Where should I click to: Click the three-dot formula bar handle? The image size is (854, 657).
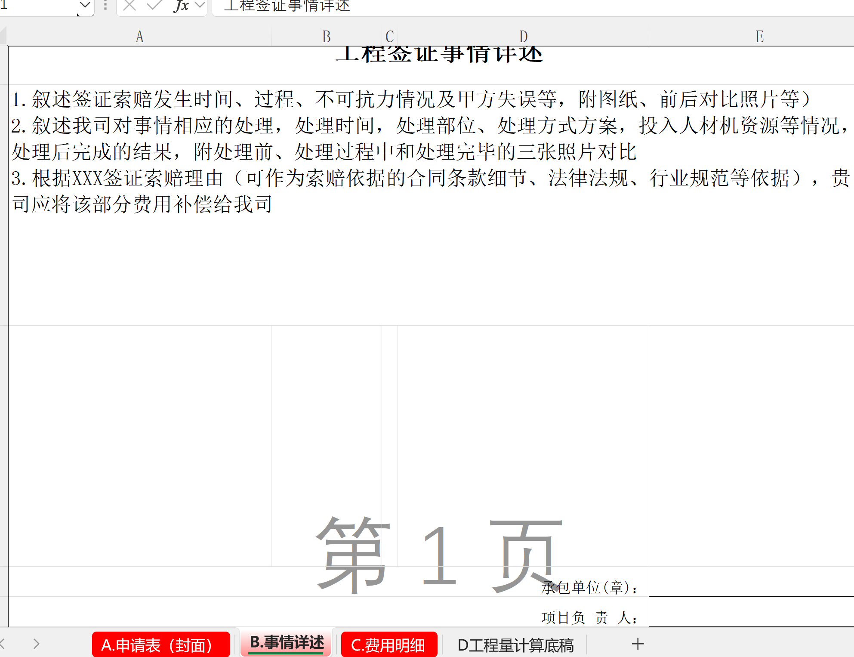click(x=105, y=6)
